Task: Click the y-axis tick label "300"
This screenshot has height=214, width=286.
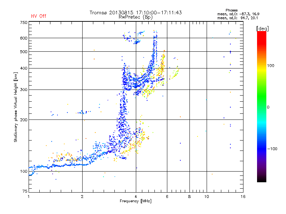Action: click(24, 90)
